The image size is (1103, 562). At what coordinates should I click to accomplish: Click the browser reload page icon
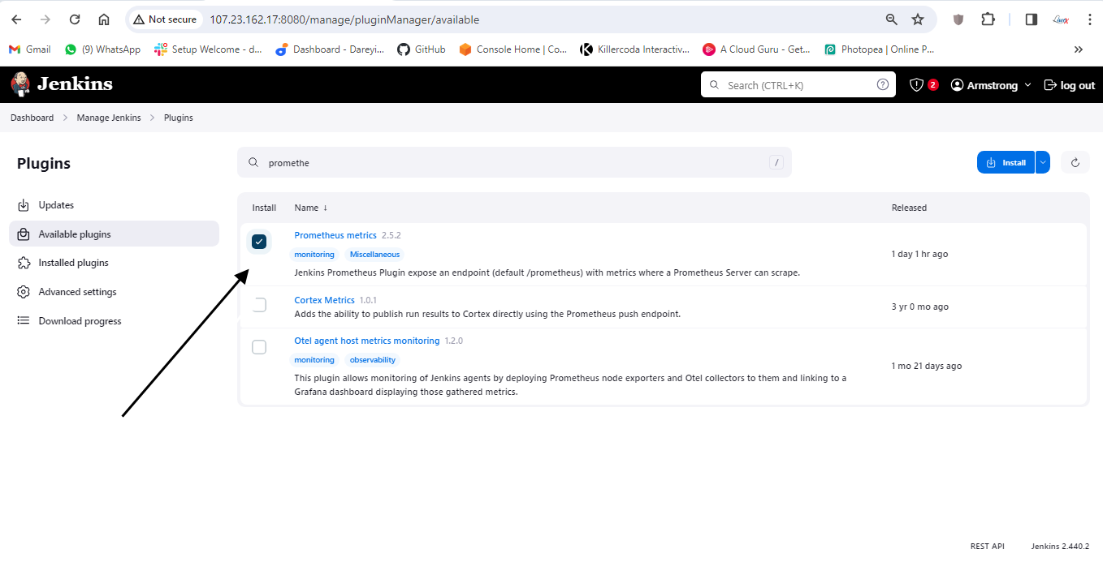pyautogui.click(x=75, y=19)
